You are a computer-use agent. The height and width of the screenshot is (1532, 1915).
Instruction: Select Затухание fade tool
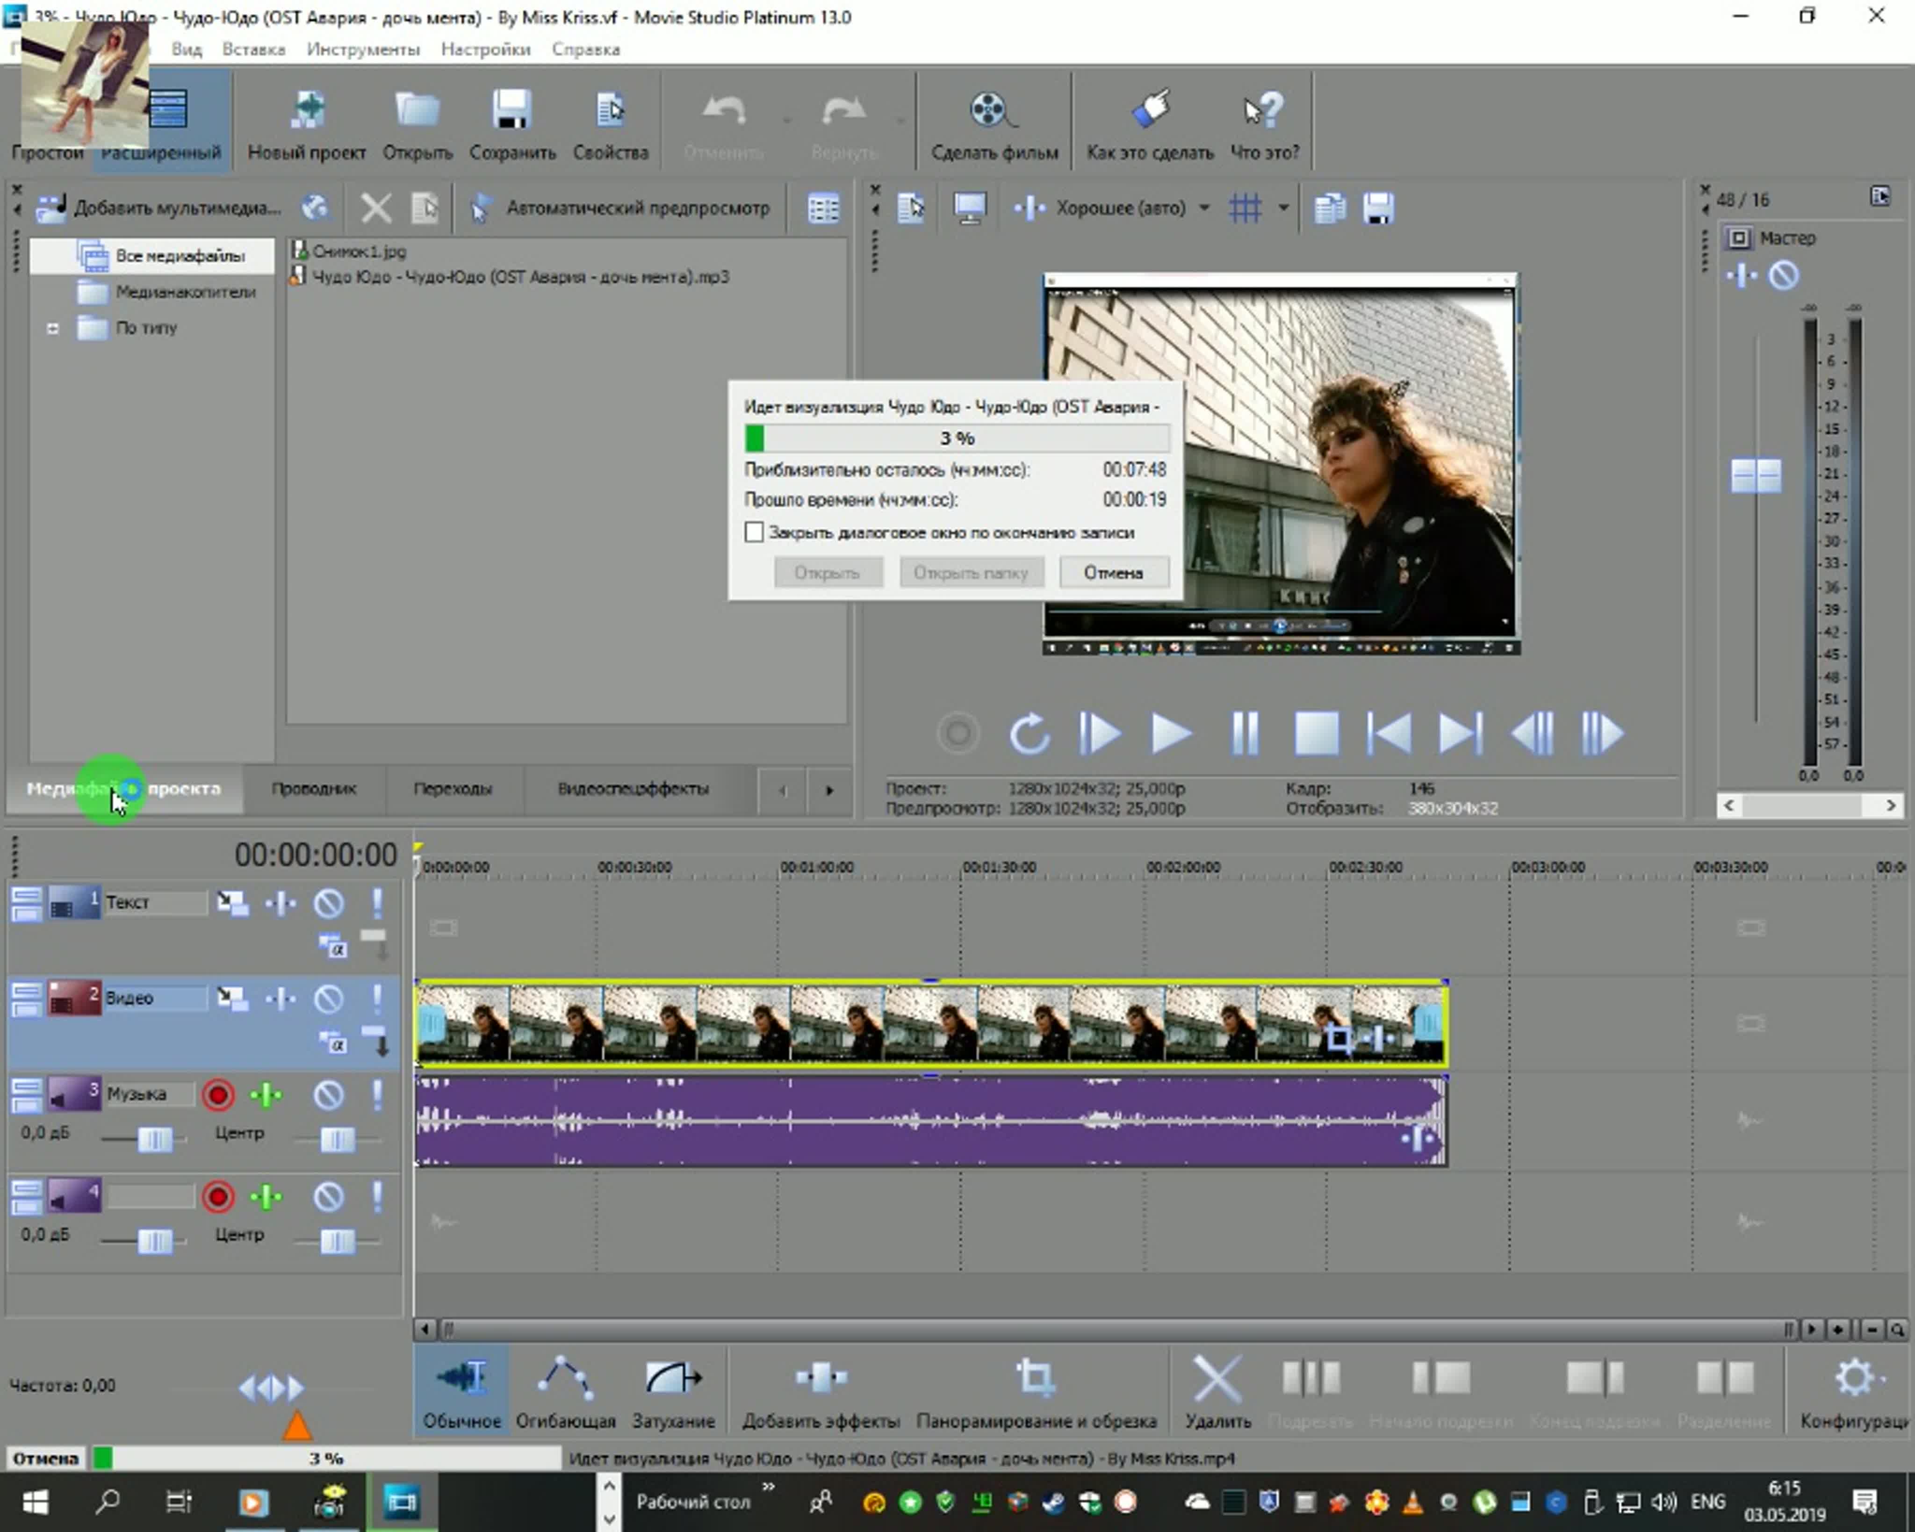673,1392
